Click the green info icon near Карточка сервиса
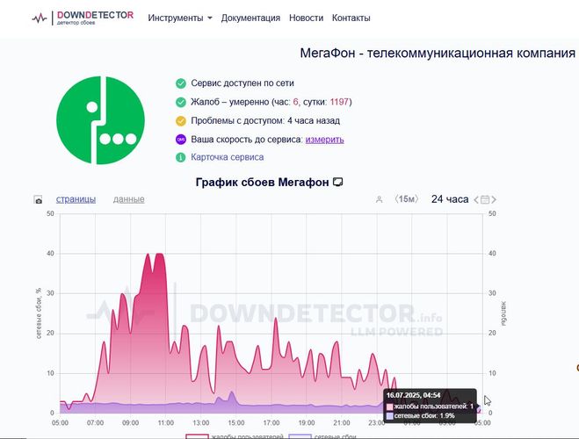 [x=181, y=157]
